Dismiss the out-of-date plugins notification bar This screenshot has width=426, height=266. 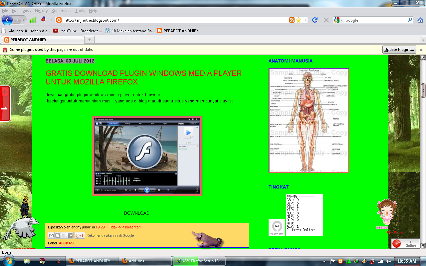click(421, 50)
